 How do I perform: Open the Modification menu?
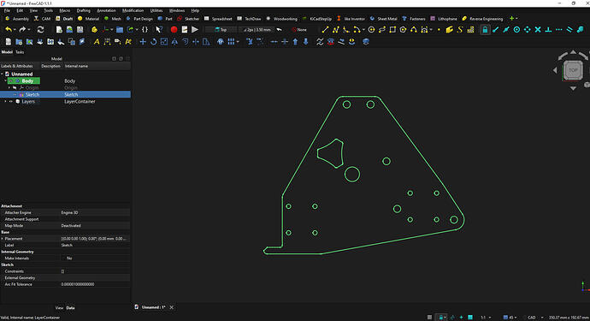pos(133,10)
